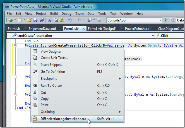Click the Add New Item toolbar icon
This screenshot has height=128, width=185.
pos(20,20)
